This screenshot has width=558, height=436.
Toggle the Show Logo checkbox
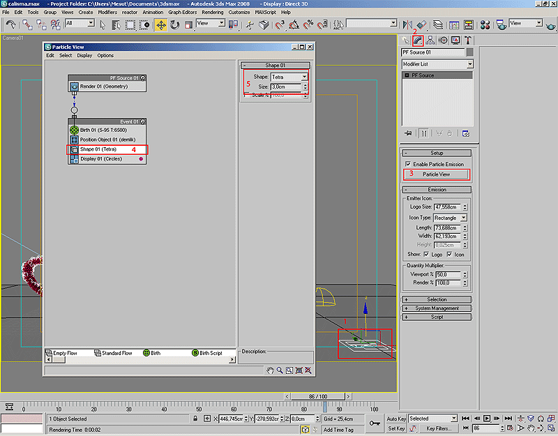(428, 255)
